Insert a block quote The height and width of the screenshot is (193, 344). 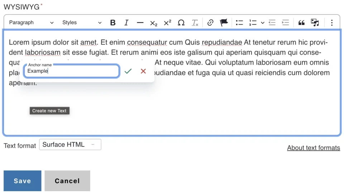pyautogui.click(x=301, y=23)
